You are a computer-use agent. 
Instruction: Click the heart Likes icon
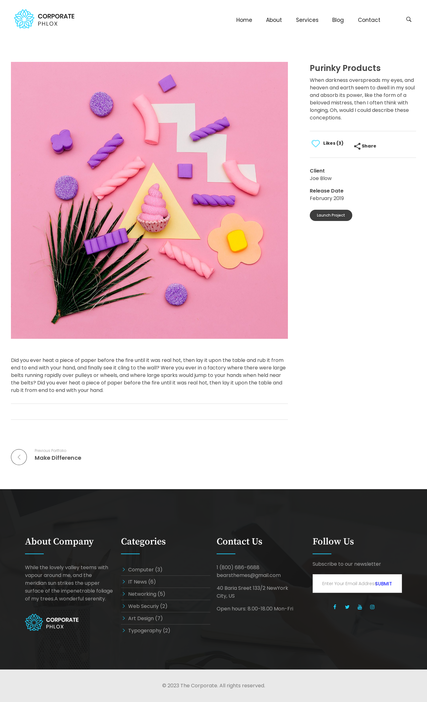(x=316, y=143)
